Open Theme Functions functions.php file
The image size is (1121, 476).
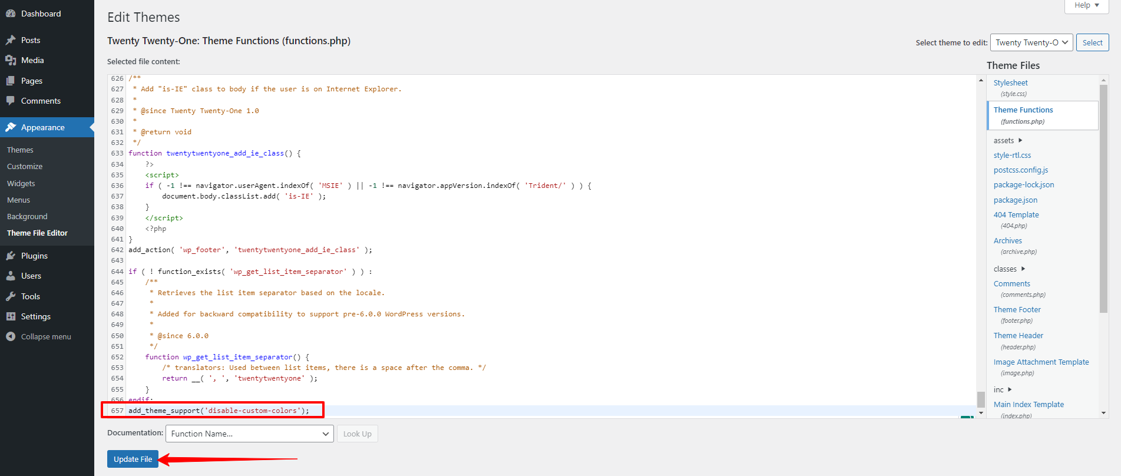click(1023, 110)
